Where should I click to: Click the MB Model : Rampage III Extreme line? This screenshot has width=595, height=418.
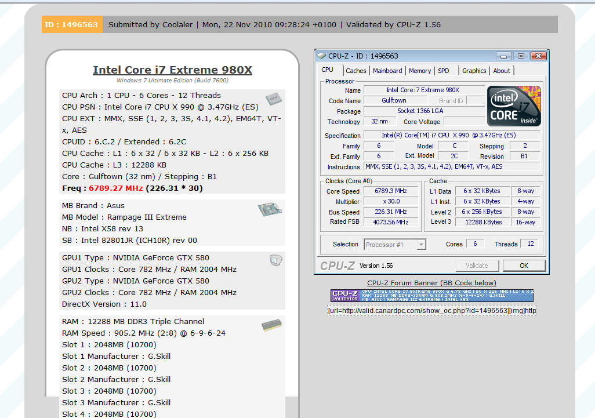click(125, 217)
